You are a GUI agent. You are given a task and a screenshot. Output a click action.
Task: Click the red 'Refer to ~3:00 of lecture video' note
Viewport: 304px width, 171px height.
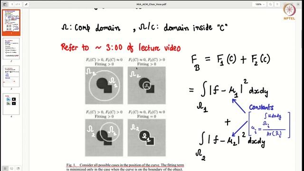tap(121, 47)
